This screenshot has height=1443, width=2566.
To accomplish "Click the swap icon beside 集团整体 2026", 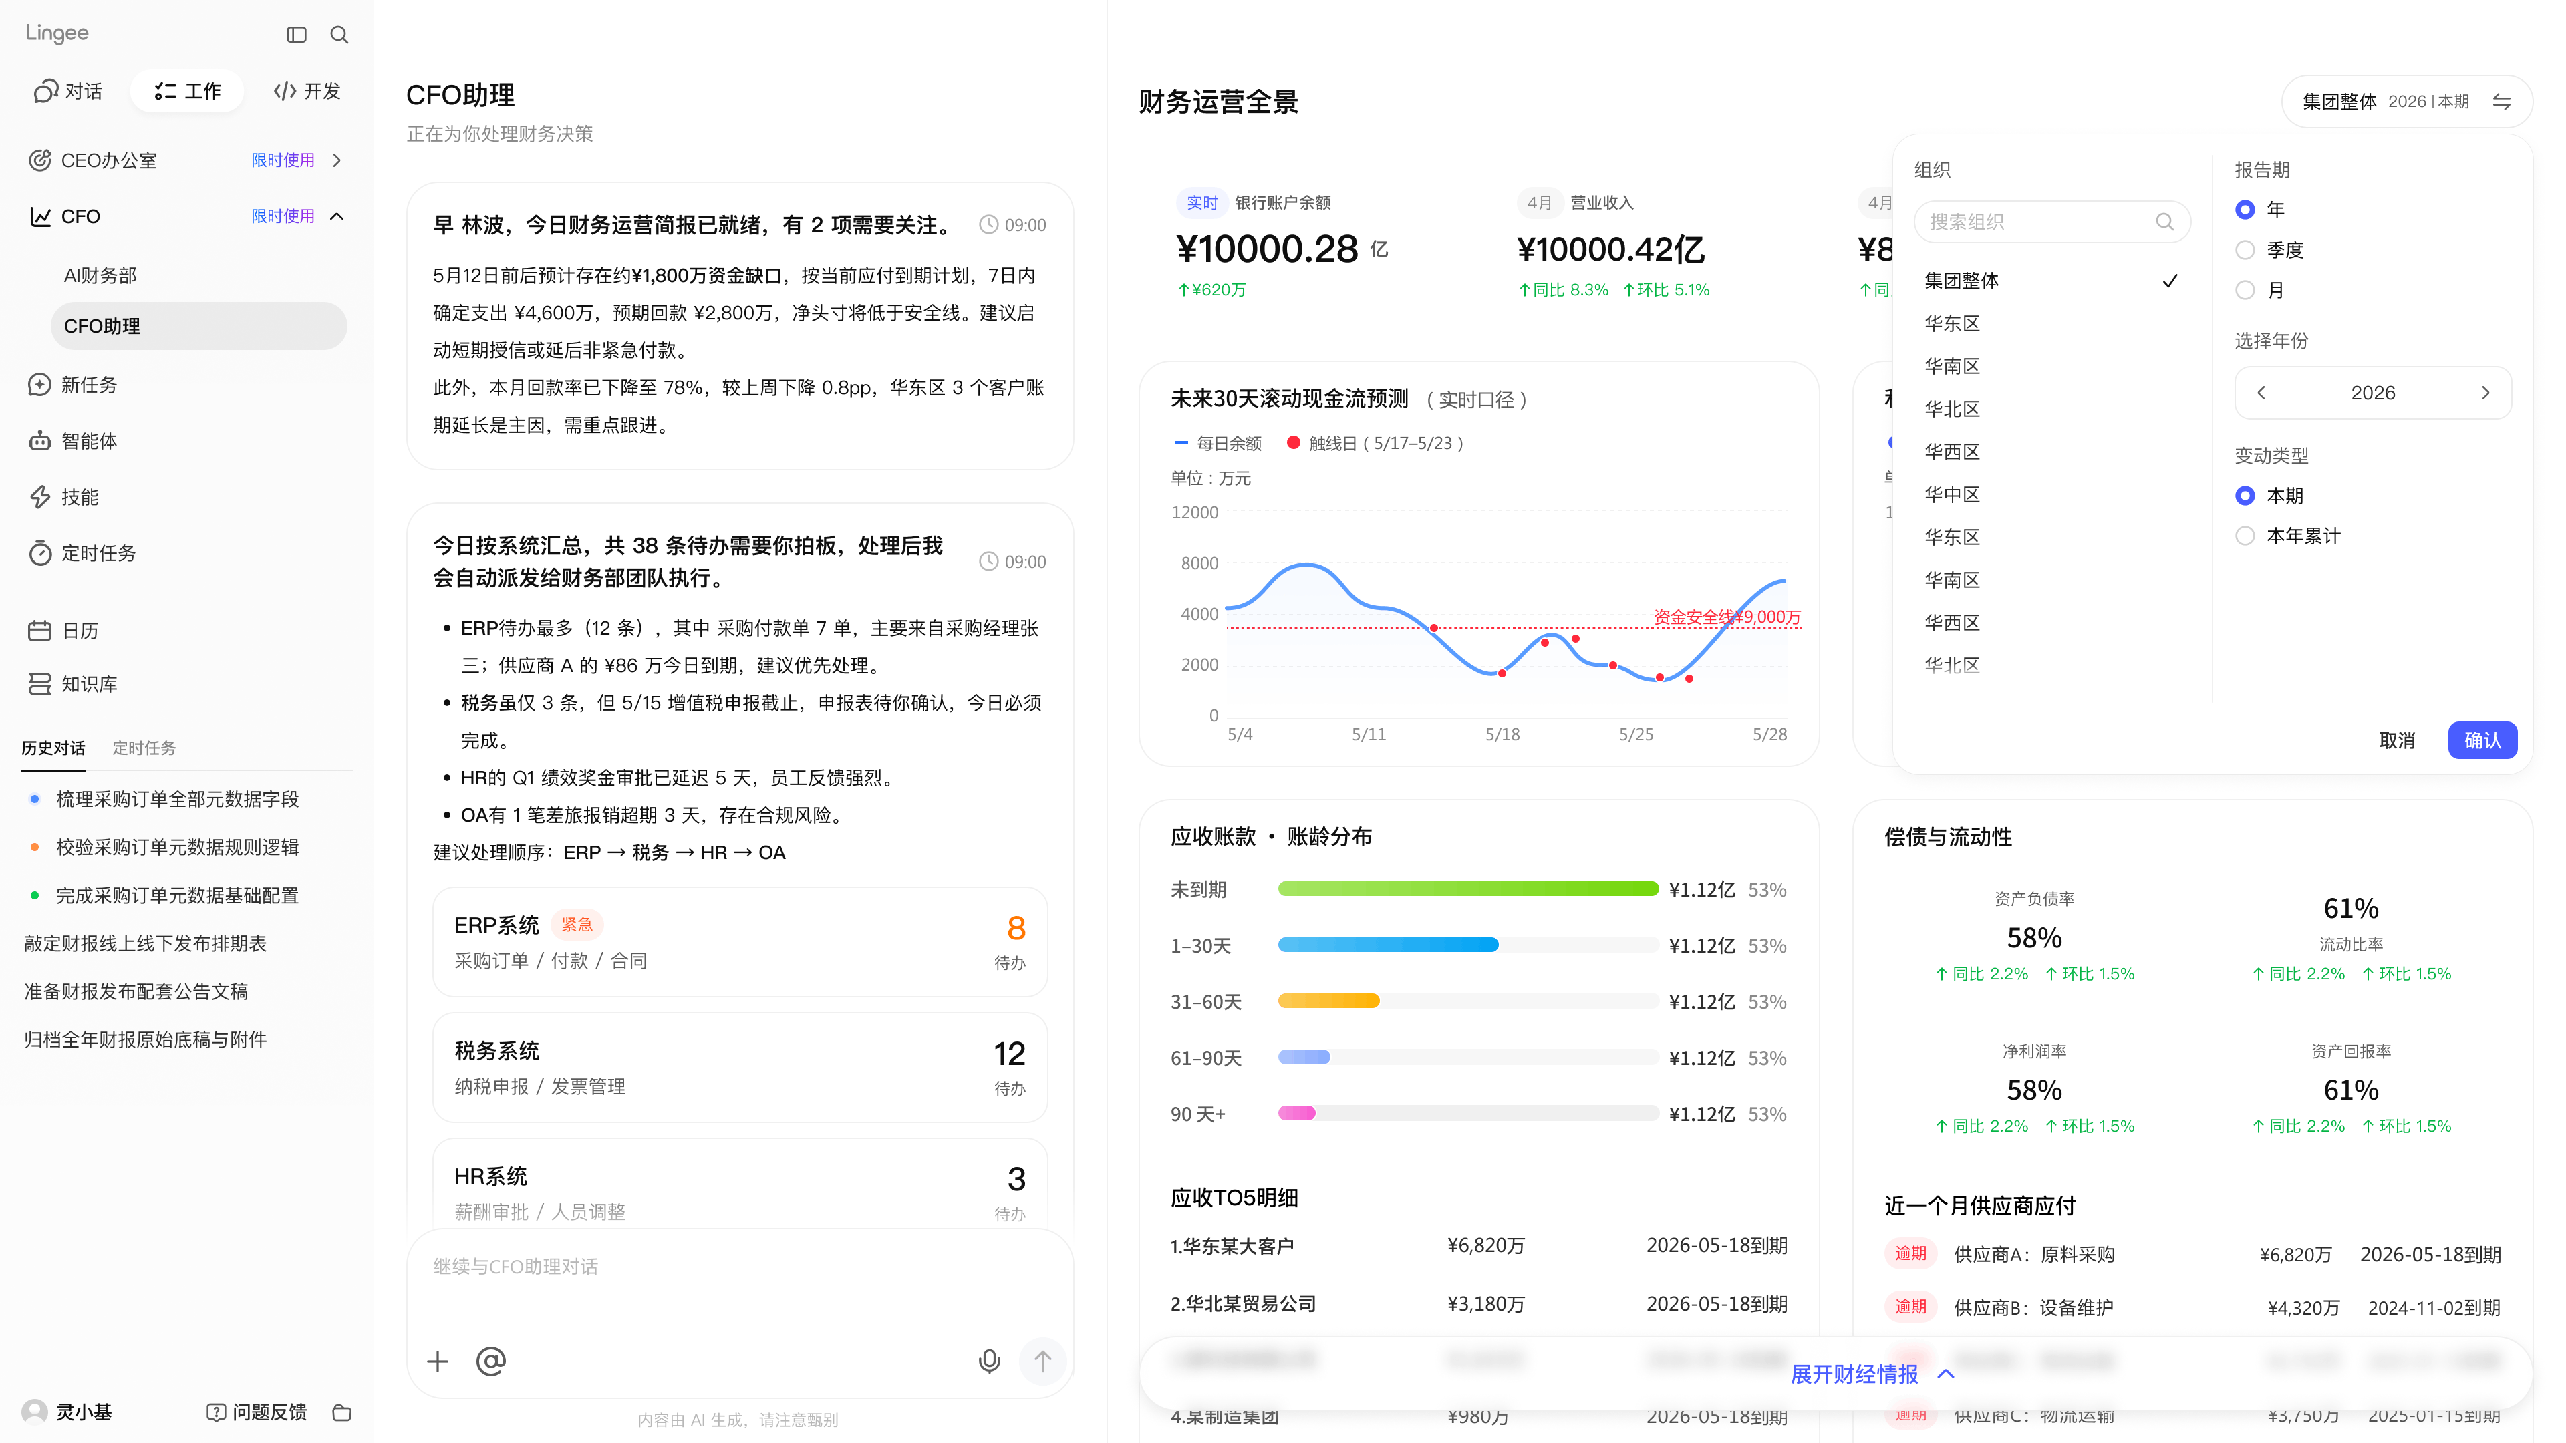I will pos(2501,102).
